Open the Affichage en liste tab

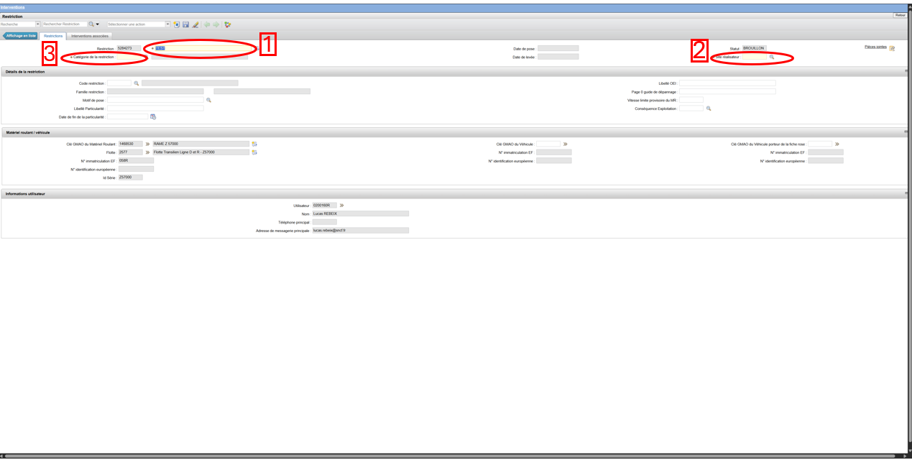pos(21,35)
